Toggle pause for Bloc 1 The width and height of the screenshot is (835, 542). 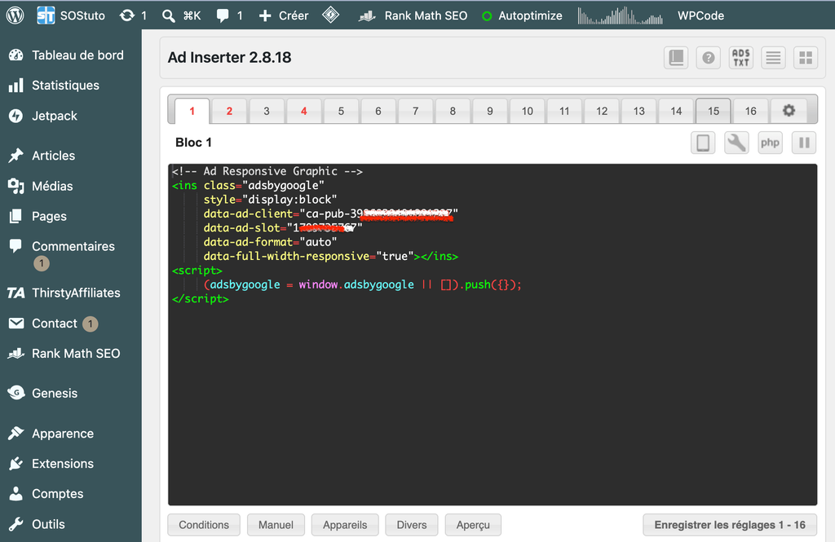[x=804, y=143]
